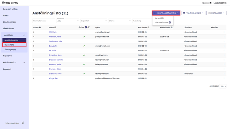The image size is (230, 129).
Task: Select Ny anställd in the sidebar
Action: click(14, 45)
